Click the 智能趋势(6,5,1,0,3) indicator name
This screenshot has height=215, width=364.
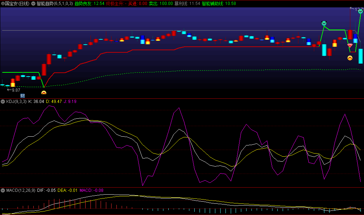(x=55, y=4)
